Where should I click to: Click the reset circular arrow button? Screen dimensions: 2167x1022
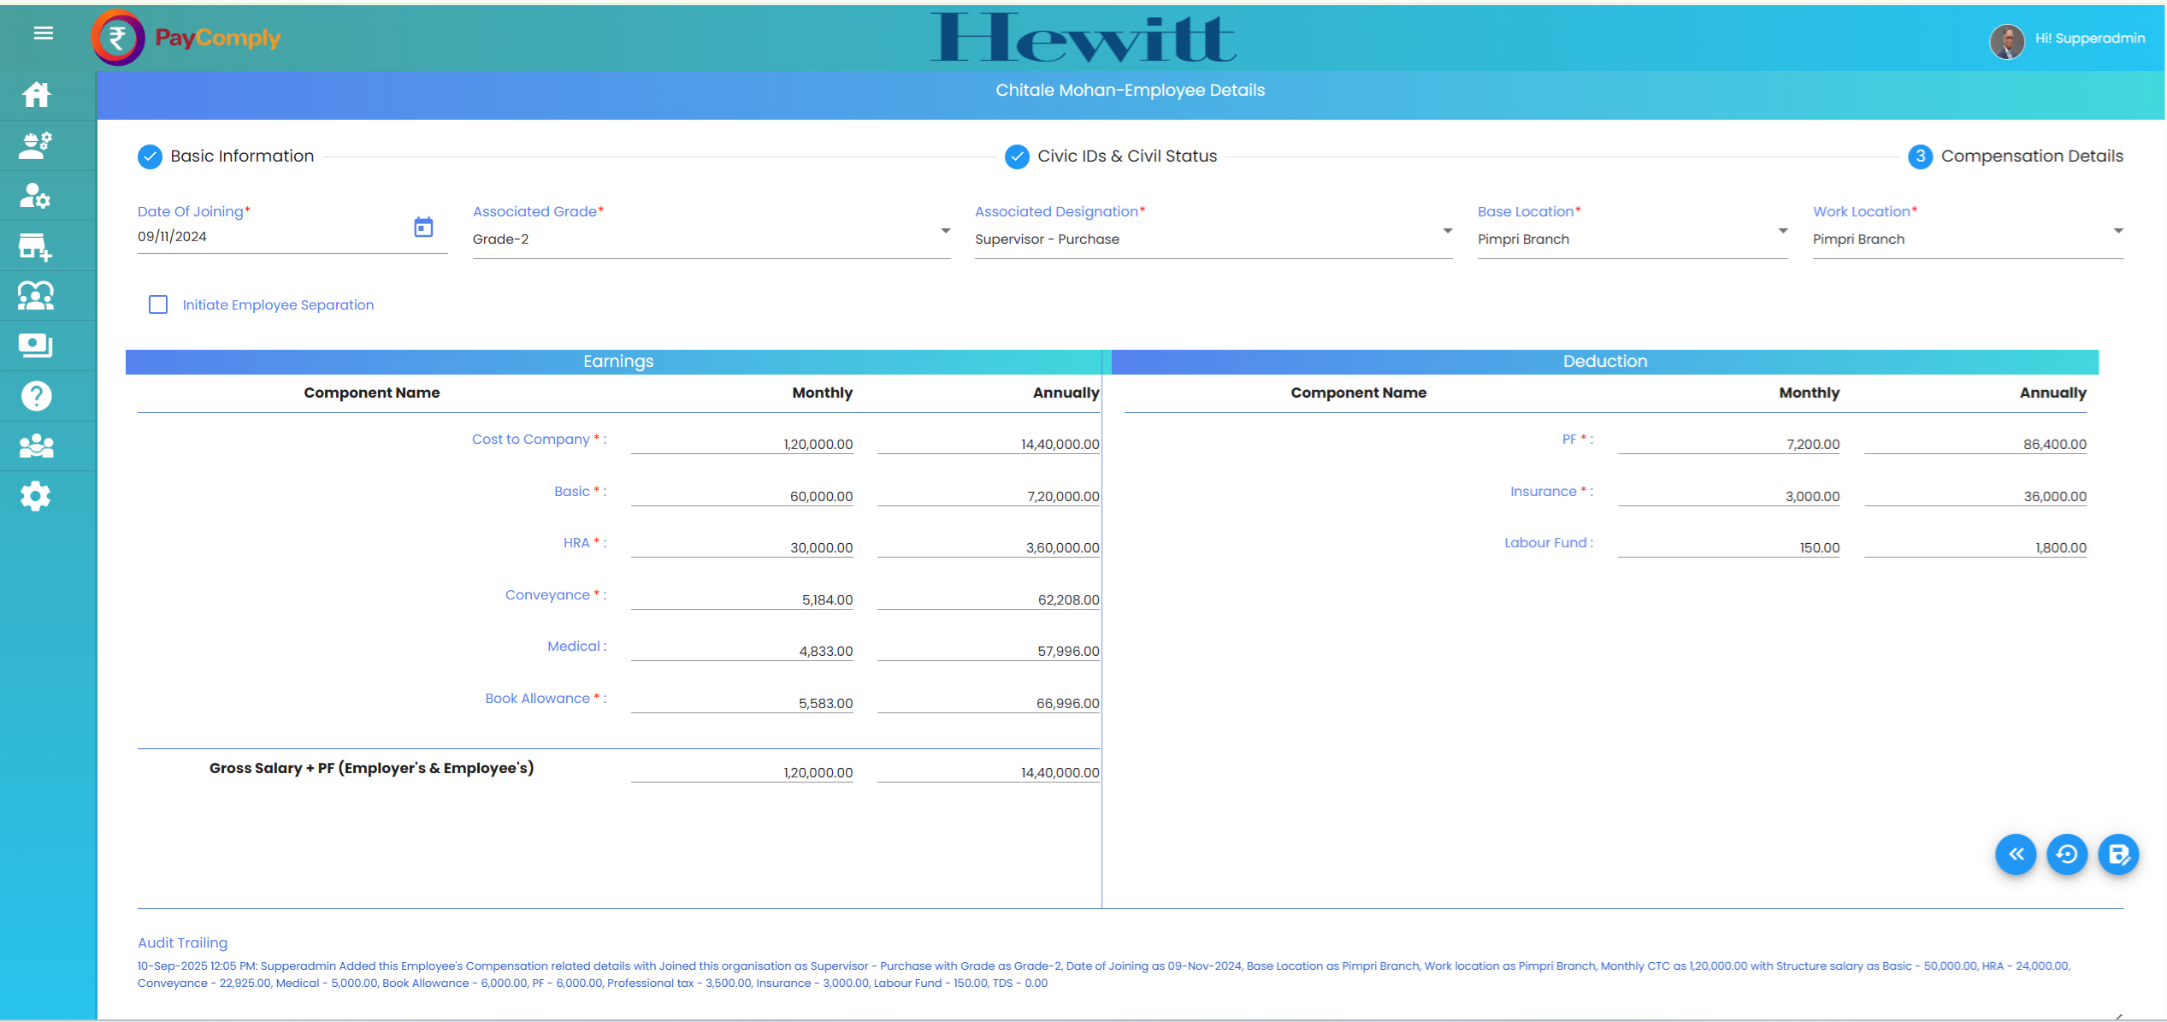[x=2067, y=854]
